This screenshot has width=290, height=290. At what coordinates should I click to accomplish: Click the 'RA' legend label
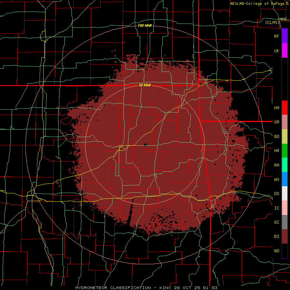[x=276, y=165]
